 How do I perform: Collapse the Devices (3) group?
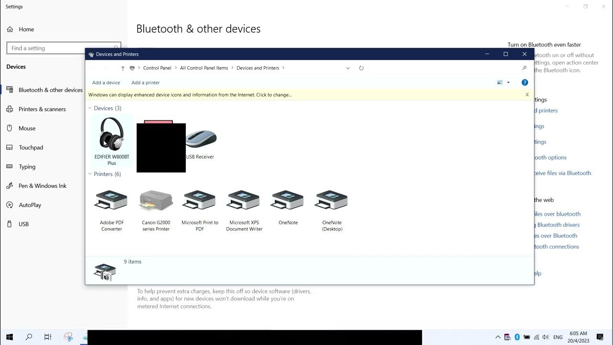[x=90, y=108]
